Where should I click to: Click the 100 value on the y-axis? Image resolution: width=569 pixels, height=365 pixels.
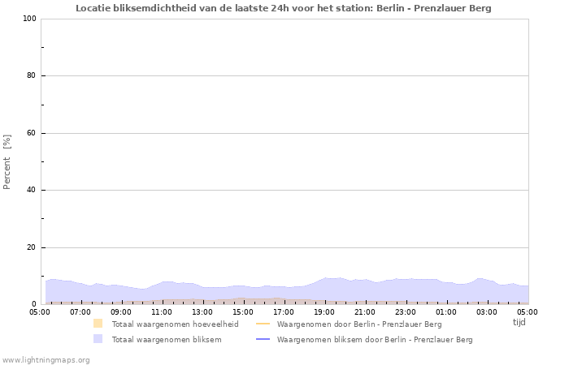click(x=28, y=19)
